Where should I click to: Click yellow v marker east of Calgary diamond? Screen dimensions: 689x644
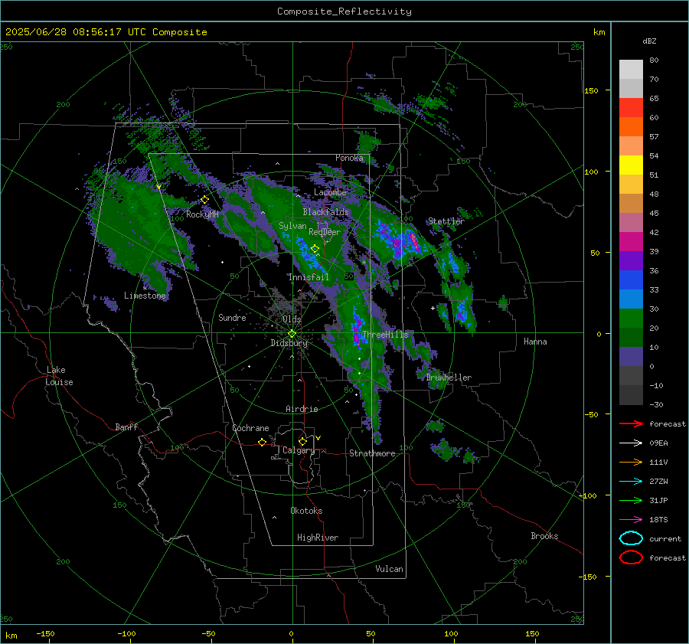pyautogui.click(x=318, y=438)
